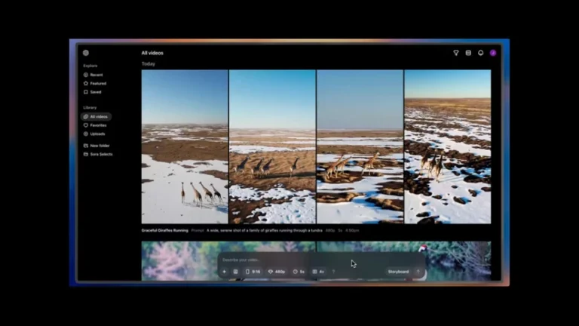
Task: Click the Saved bookmark icon
Action: click(x=86, y=92)
